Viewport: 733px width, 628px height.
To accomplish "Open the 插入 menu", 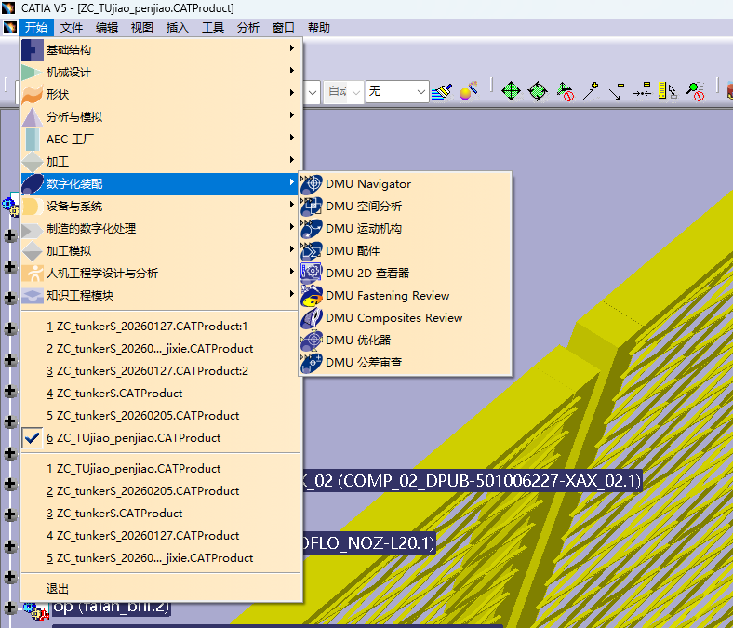I will [178, 28].
